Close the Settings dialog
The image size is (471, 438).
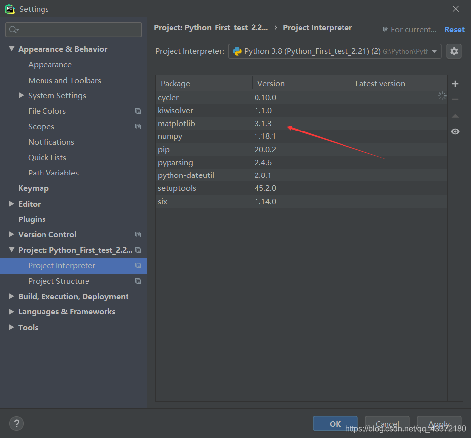(x=455, y=9)
